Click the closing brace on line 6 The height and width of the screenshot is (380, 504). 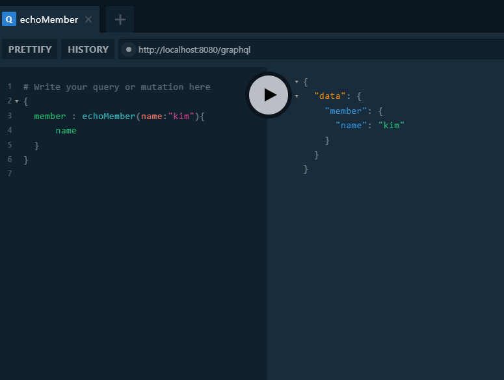26,160
